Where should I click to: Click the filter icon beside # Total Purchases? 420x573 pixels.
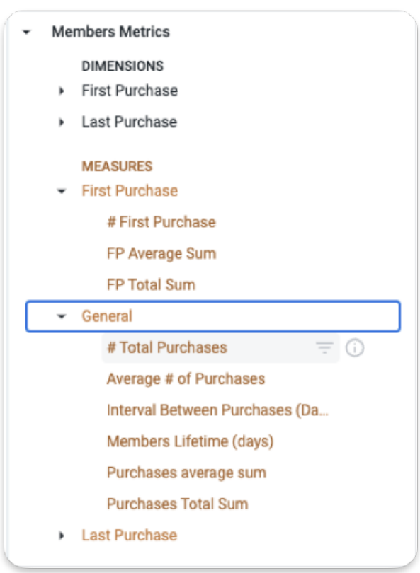pyautogui.click(x=324, y=347)
